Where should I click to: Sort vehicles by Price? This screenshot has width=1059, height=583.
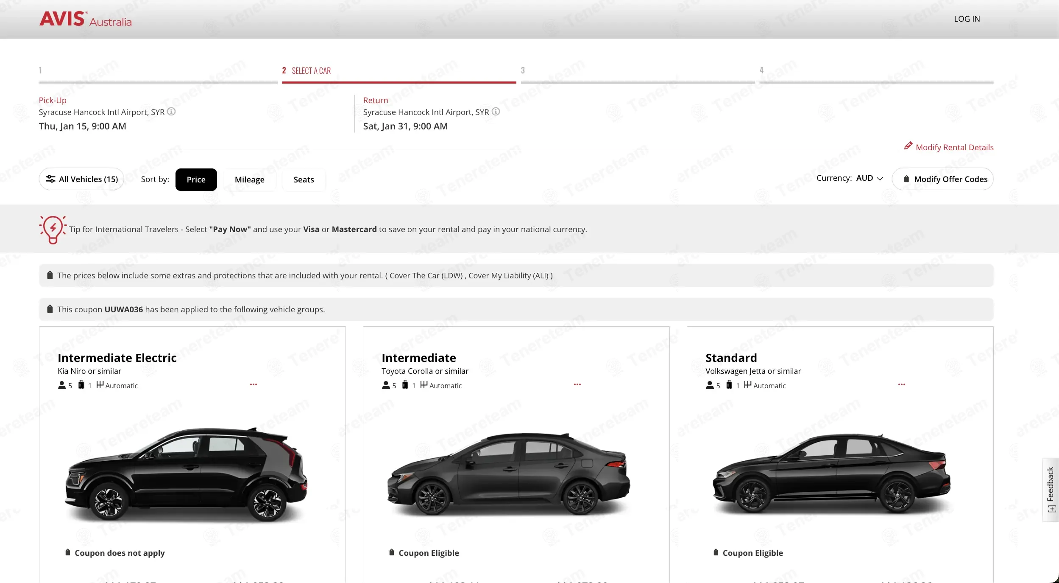pyautogui.click(x=196, y=179)
